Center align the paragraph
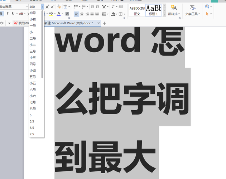 82,14
